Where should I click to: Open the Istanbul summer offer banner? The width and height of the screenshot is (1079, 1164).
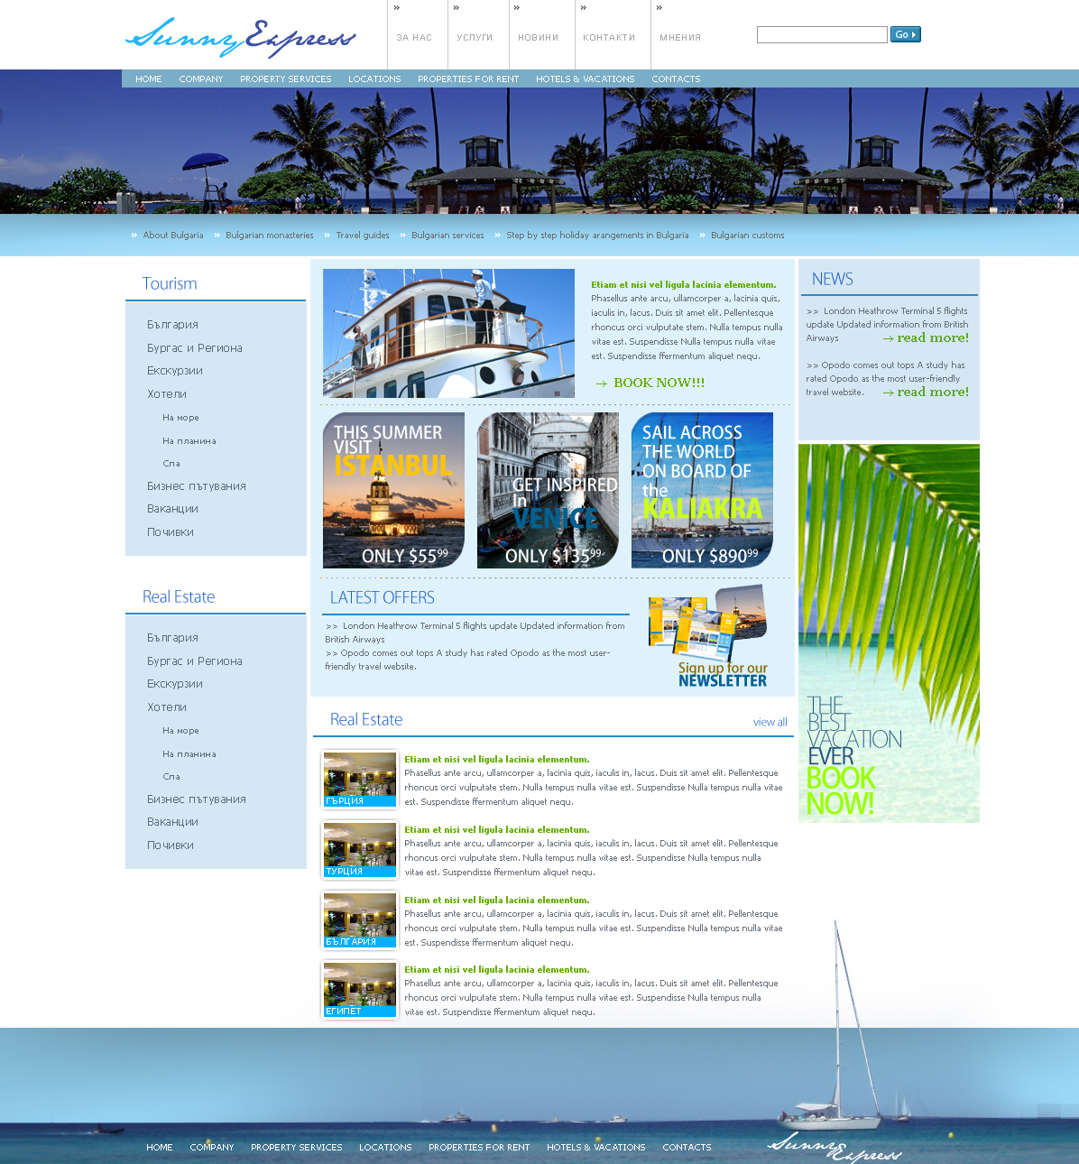click(393, 490)
